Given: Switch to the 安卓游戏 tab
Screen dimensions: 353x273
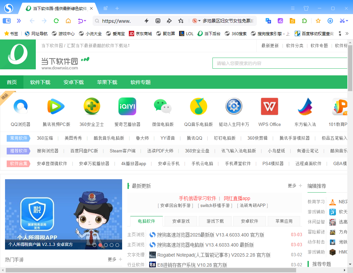Looking at the screenshot, I should (181, 221).
